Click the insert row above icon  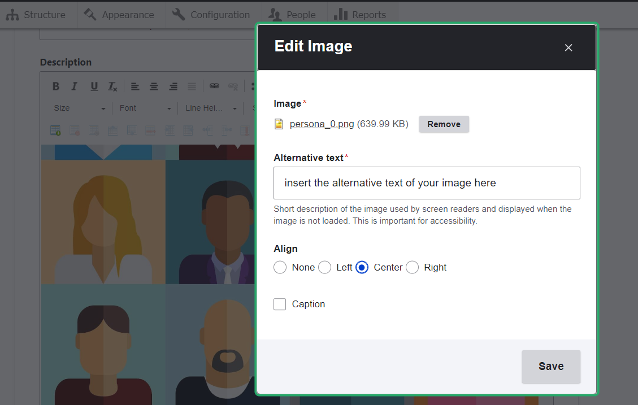[x=112, y=130]
